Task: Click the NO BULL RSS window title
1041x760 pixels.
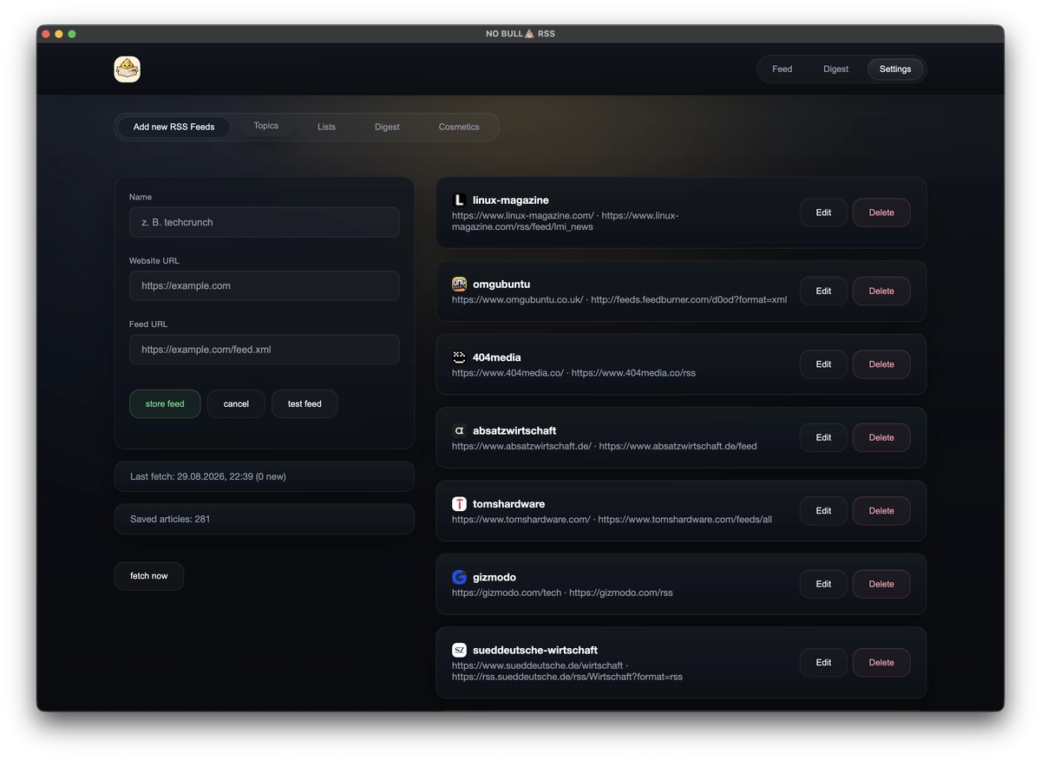Action: click(520, 34)
